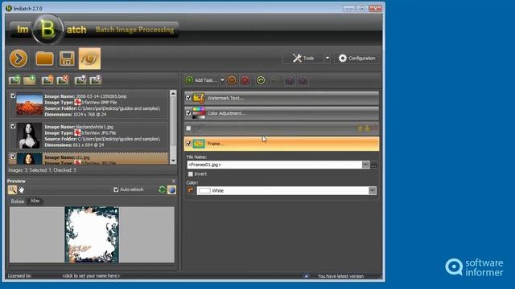Click the White color swatch
The width and height of the screenshot is (515, 289).
coord(204,191)
